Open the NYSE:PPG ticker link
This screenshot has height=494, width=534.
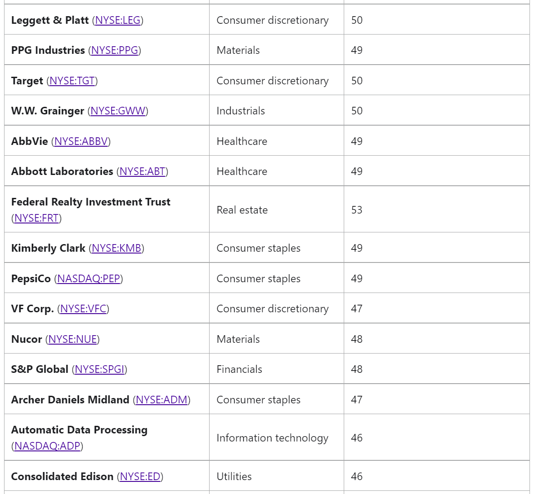coord(115,50)
